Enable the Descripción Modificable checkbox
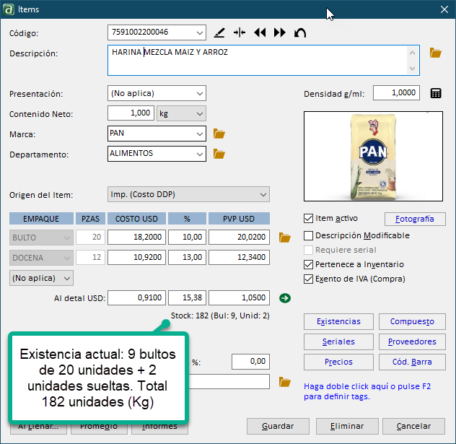Image resolution: width=456 pixels, height=444 pixels. [309, 235]
